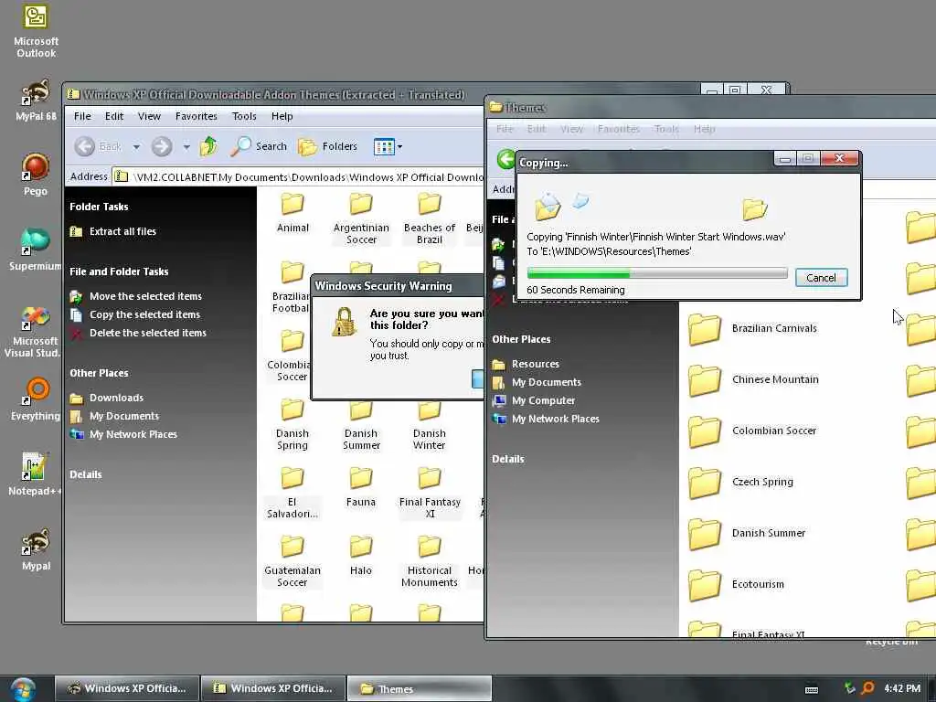The height and width of the screenshot is (702, 936).
Task: Click the Forward arrow in the addon themes window
Action: pyautogui.click(x=161, y=146)
